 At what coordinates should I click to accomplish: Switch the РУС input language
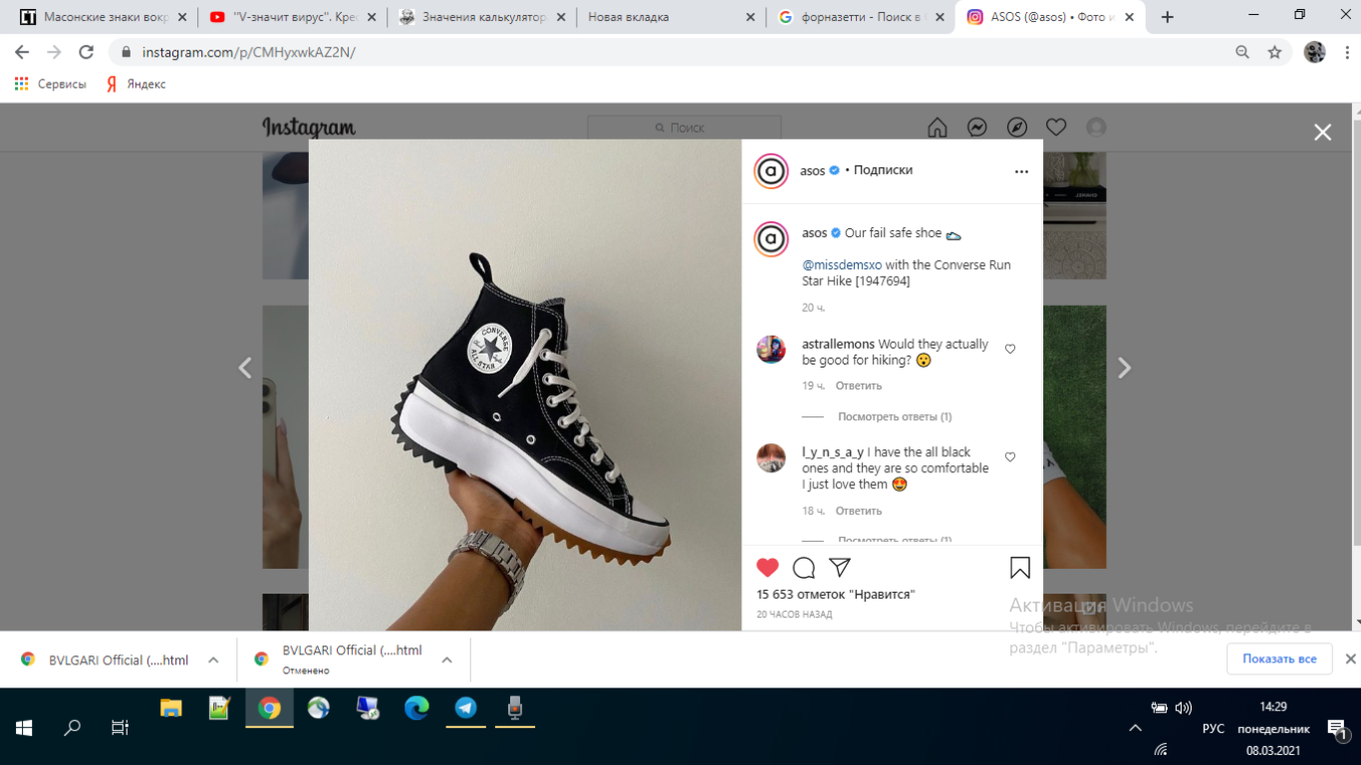click(1213, 728)
